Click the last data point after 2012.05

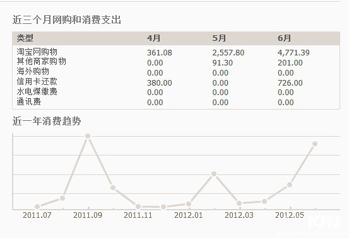pos(315,144)
